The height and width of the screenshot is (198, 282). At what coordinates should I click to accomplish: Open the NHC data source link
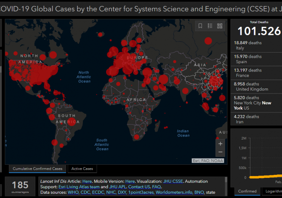[x=111, y=193]
